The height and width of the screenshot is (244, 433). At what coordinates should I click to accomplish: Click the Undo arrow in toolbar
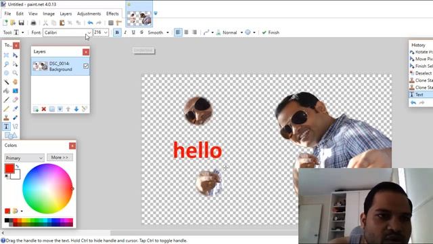point(90,22)
